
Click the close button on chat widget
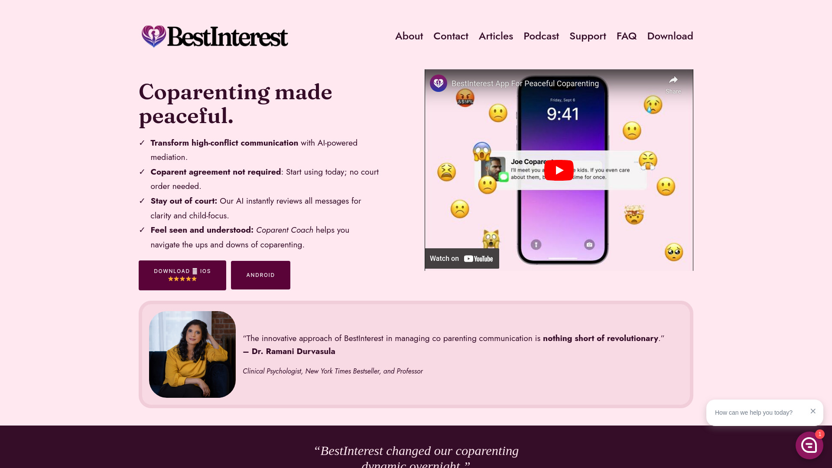click(x=812, y=411)
